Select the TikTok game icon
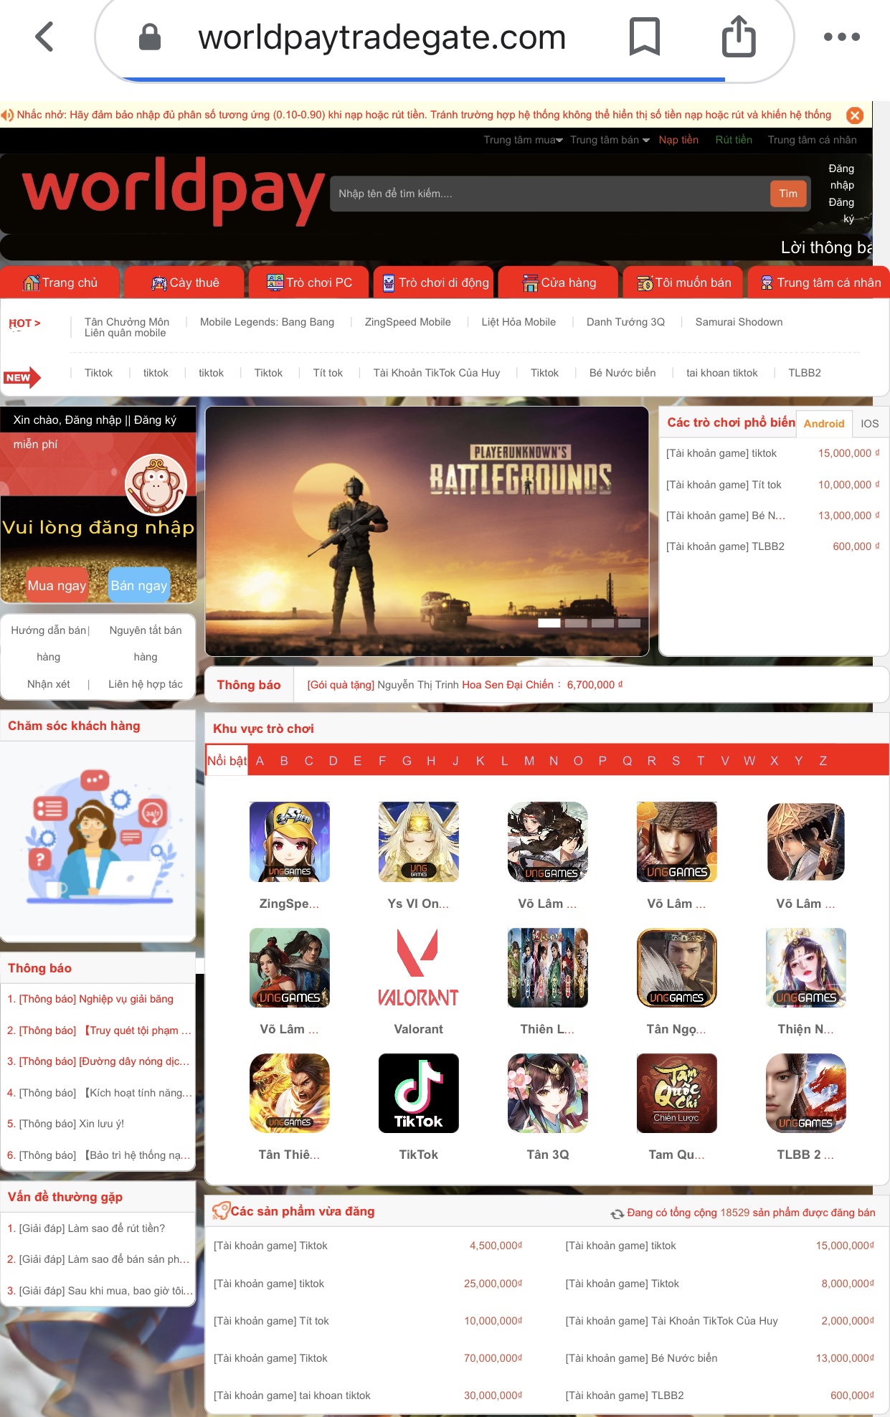 pos(418,1093)
